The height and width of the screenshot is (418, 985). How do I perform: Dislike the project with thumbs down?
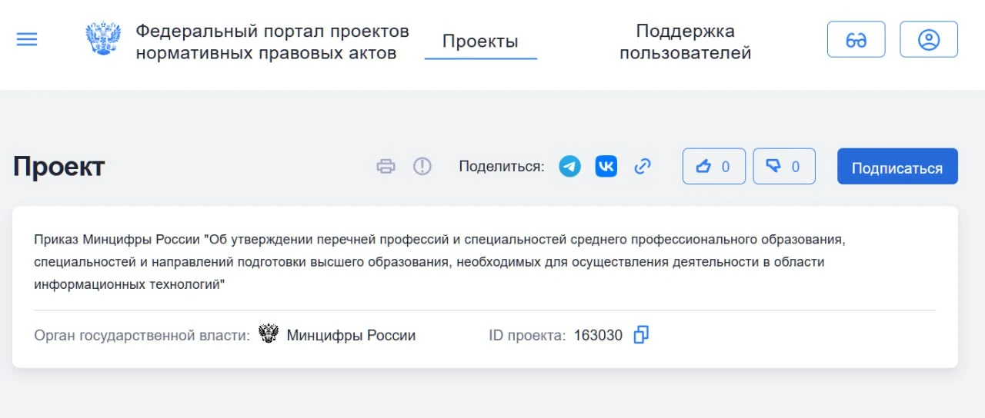[783, 167]
